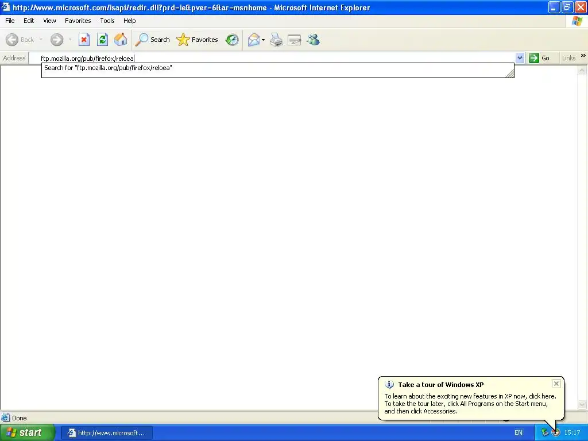Viewport: 588px width, 441px height.
Task: Open History with clock icon
Action: coord(232,40)
